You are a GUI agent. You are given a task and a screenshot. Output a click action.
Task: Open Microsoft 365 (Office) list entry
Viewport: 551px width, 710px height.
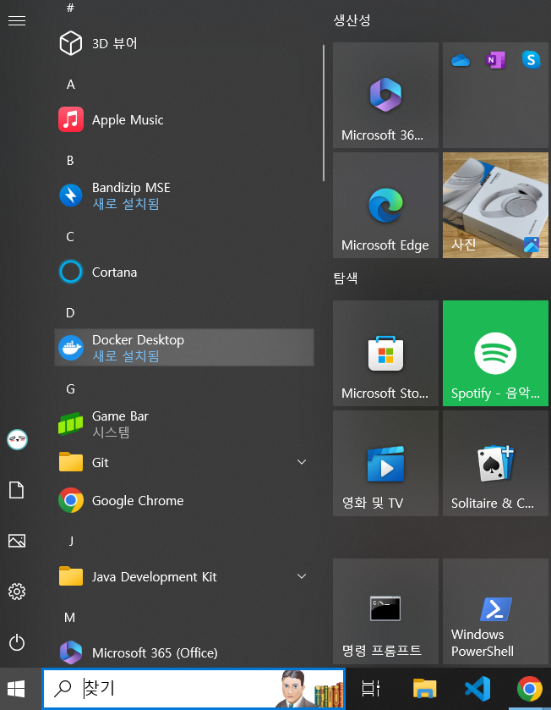click(x=184, y=652)
